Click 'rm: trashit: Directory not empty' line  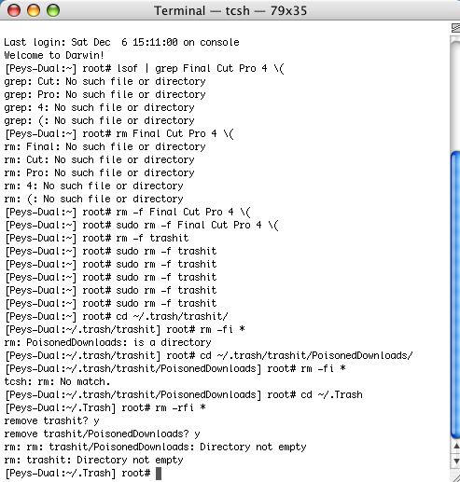click(x=93, y=460)
